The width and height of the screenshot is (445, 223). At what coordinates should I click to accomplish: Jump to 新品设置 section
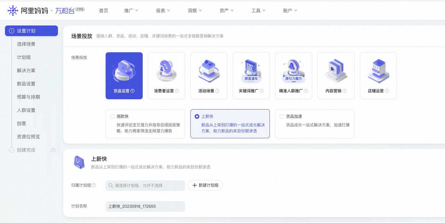[x=26, y=84]
